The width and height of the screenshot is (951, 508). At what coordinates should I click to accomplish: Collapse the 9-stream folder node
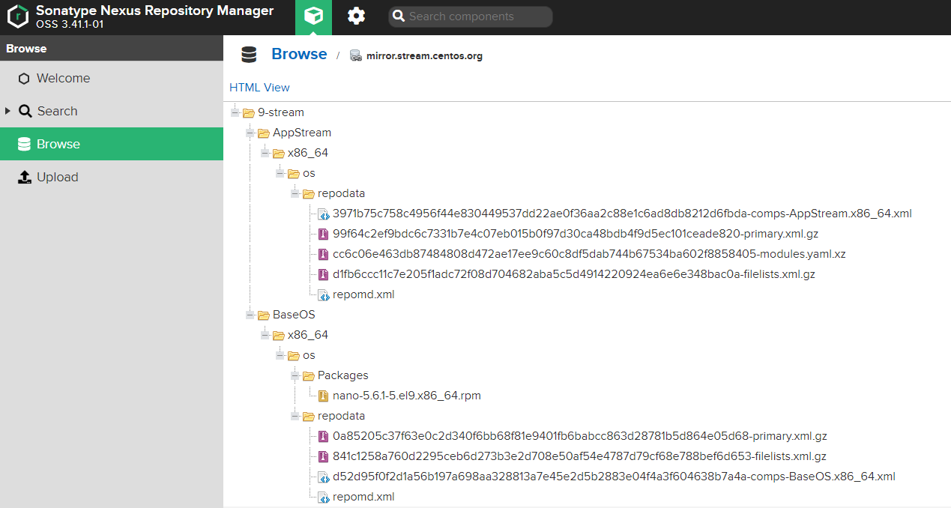(235, 112)
